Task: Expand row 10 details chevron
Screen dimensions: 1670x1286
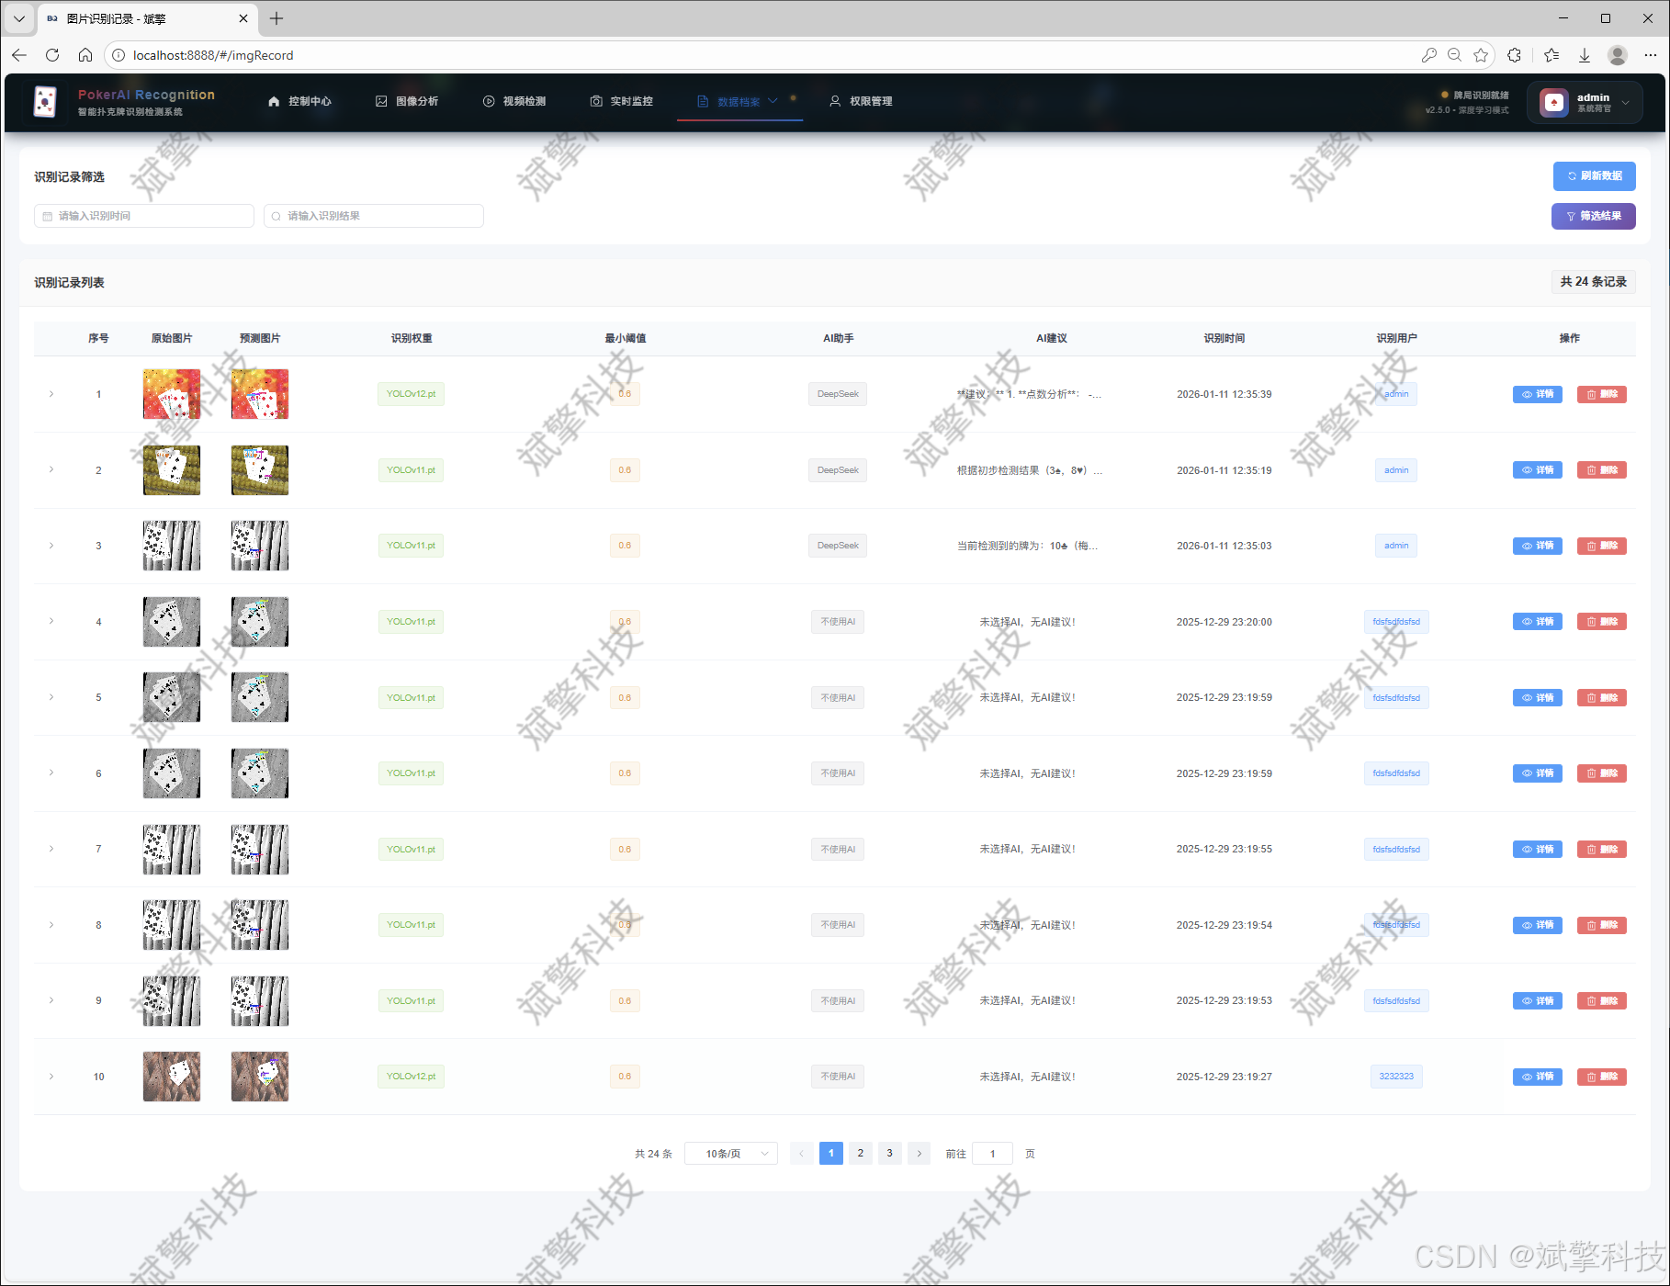Action: (x=51, y=1077)
